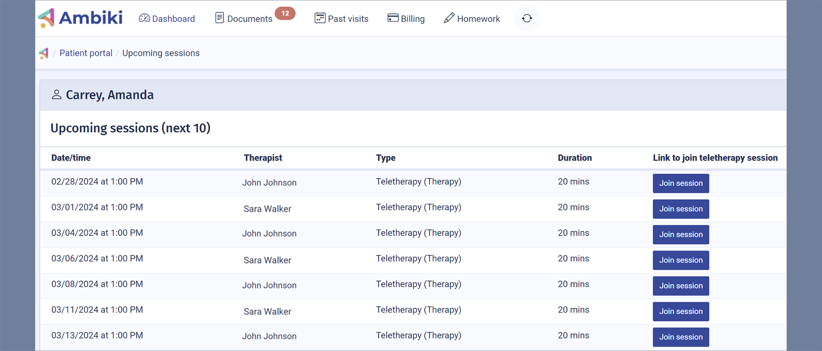Click the 12 documents notification badge
This screenshot has width=822, height=351.
[285, 14]
